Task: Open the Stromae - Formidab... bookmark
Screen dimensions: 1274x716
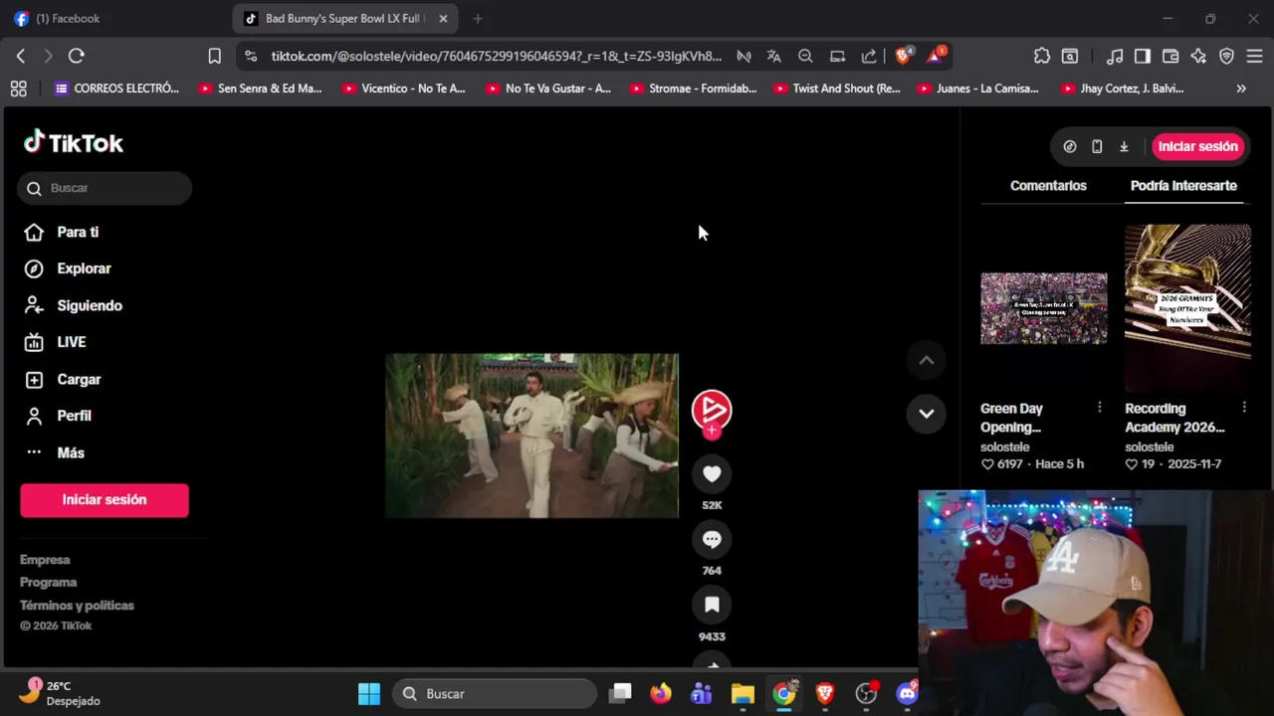Action: (x=693, y=89)
